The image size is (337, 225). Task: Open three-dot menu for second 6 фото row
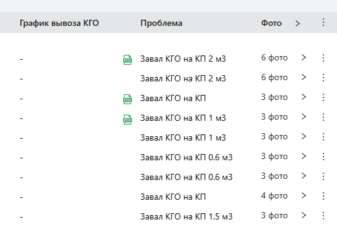pos(323,78)
